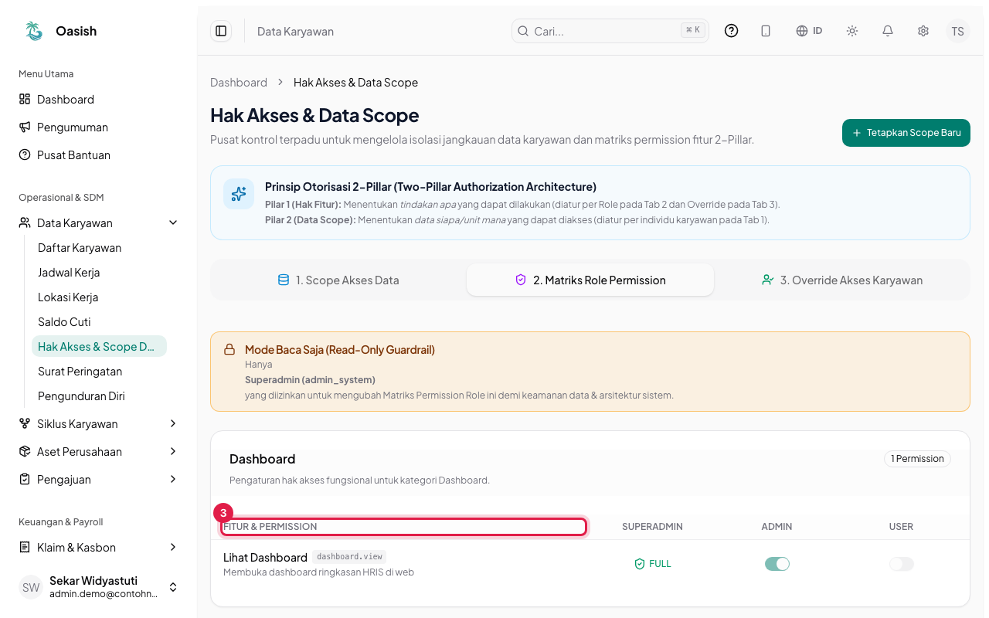Focus the Cari search field

point(610,31)
